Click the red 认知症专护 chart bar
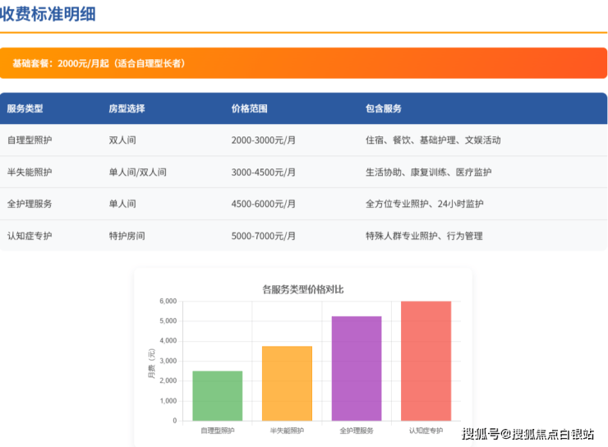Screen dimensions: 608x447 (x=426, y=362)
